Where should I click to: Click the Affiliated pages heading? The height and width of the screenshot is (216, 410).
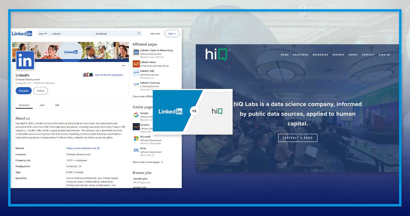(145, 44)
